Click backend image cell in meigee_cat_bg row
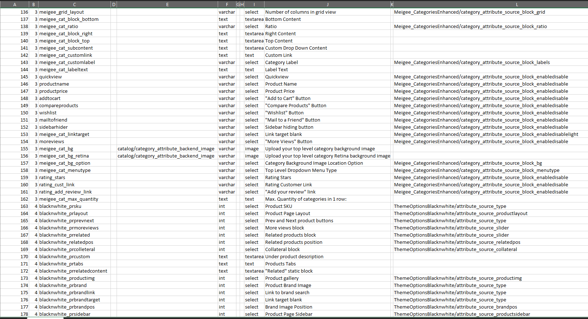The image size is (588, 319). (167, 149)
